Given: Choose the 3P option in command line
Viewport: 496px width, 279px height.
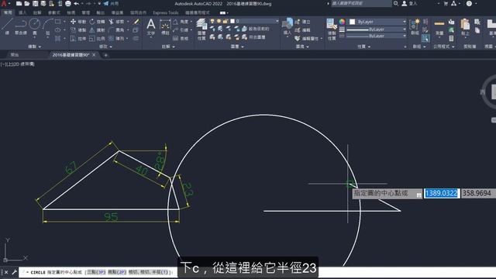Looking at the screenshot, I should 96,272.
